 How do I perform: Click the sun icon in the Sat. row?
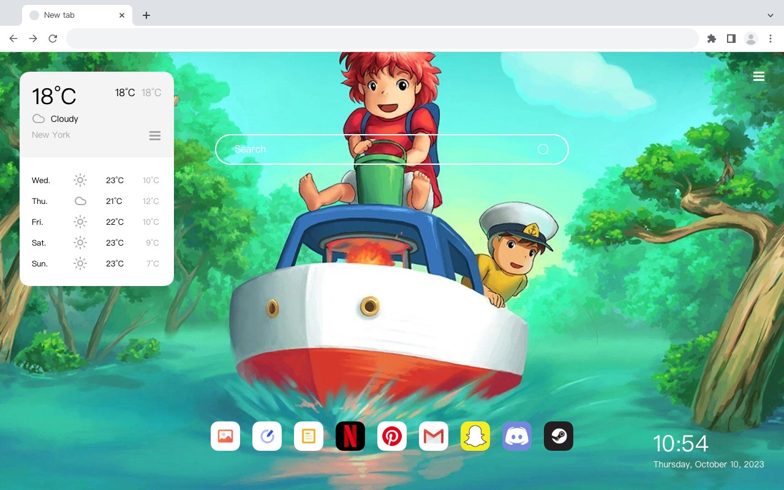(x=80, y=243)
